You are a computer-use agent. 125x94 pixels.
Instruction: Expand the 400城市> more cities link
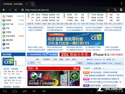(x=119, y=24)
